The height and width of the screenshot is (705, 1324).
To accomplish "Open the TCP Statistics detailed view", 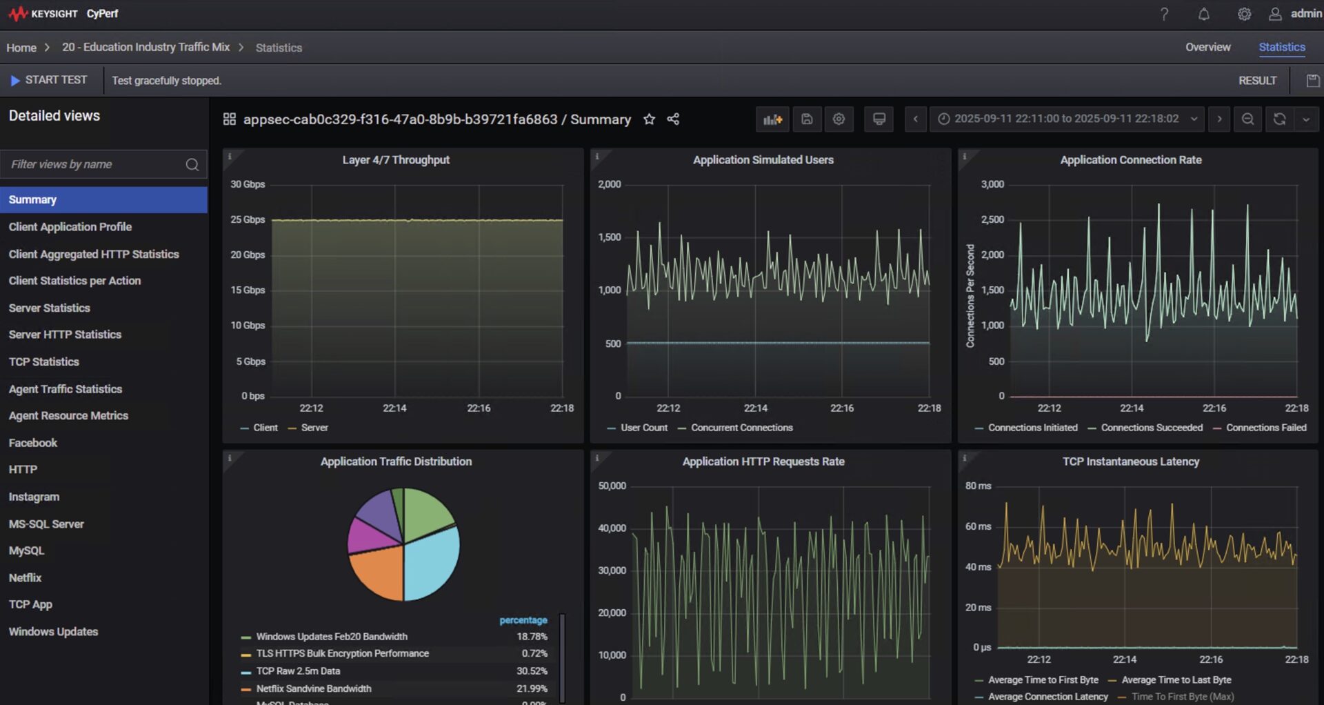I will coord(43,361).
